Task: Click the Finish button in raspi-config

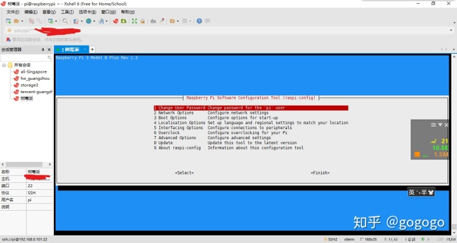Action: (320, 173)
